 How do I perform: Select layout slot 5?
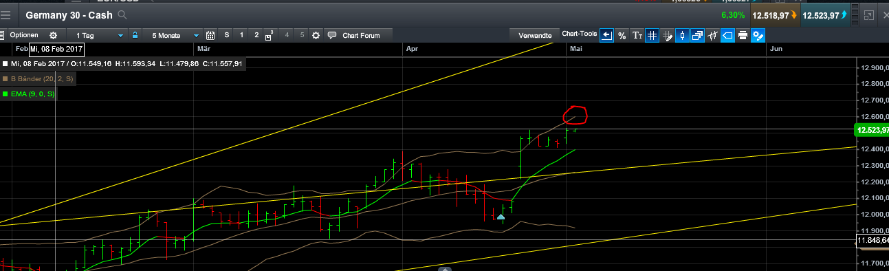click(302, 35)
